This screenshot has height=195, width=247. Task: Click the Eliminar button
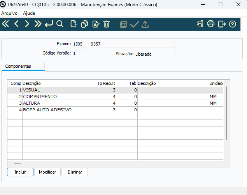75,172
